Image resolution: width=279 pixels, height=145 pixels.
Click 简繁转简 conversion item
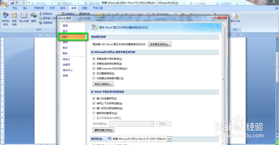point(85,14)
